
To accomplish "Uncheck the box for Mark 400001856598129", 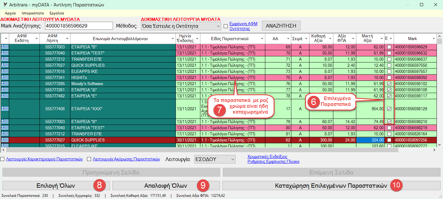I will [389, 109].
